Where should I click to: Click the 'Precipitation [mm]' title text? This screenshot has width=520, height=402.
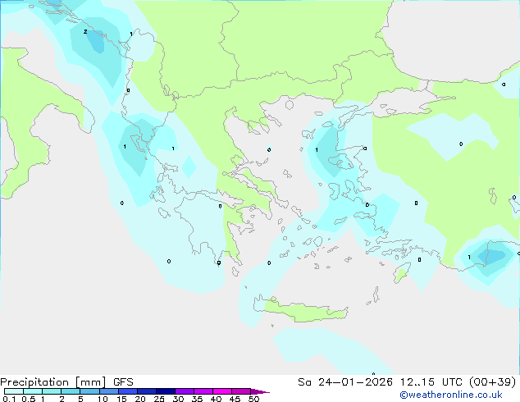point(53,382)
